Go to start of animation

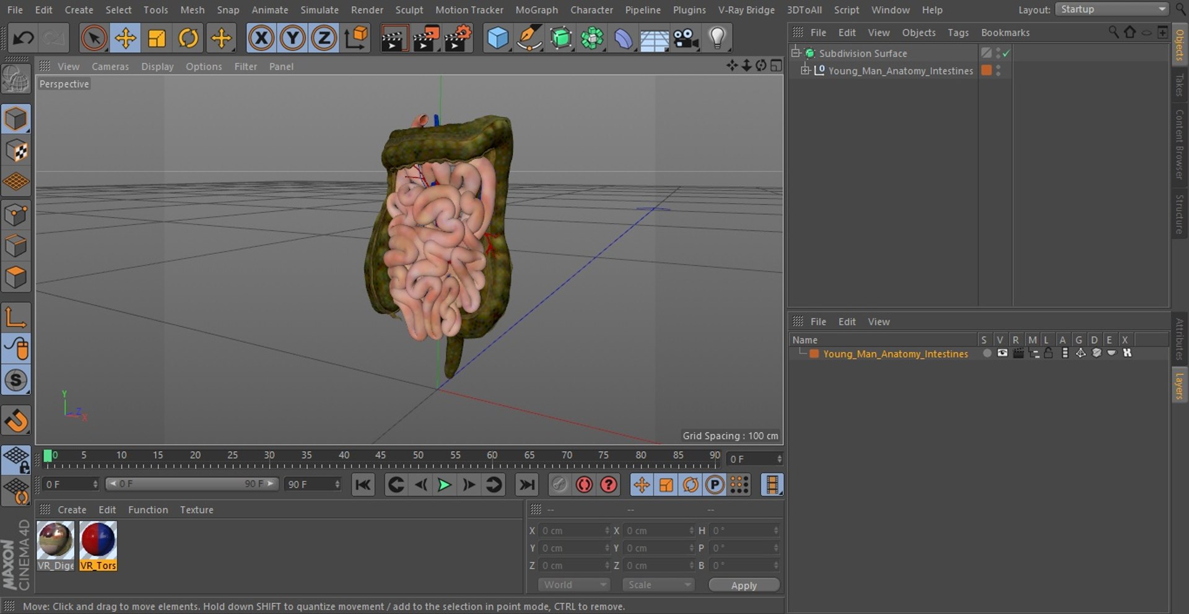[363, 485]
